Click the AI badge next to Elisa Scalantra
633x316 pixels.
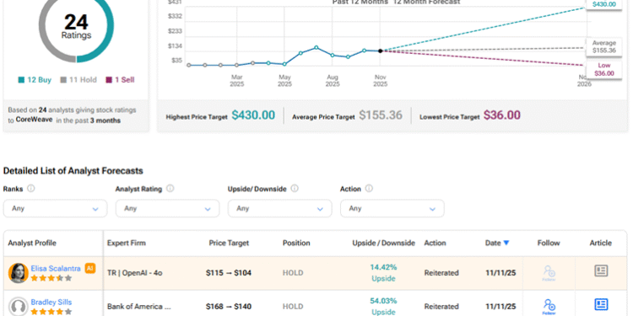tap(90, 269)
